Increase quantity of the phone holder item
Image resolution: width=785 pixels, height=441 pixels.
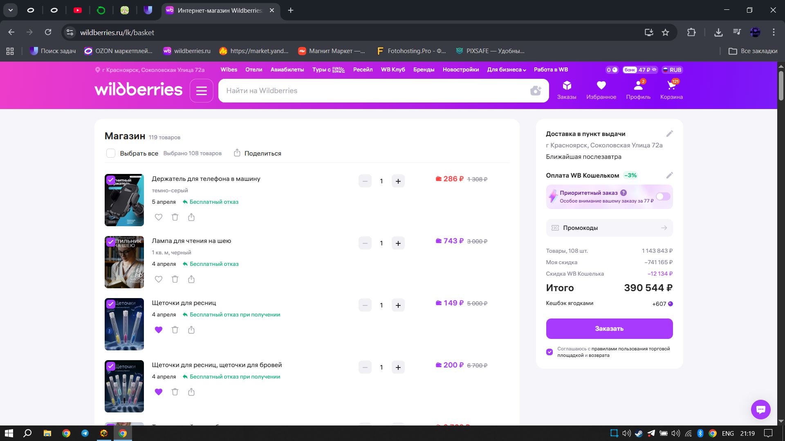click(398, 181)
